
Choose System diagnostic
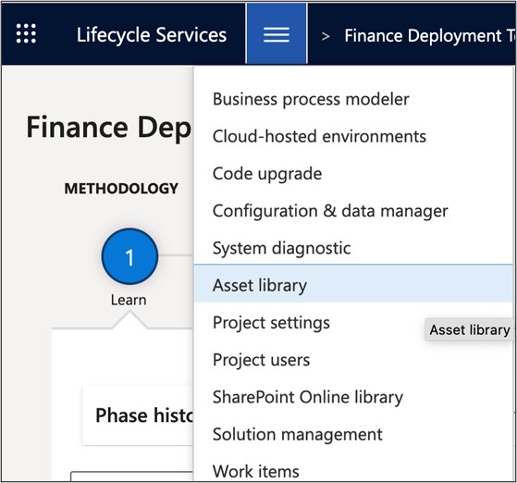(354, 248)
